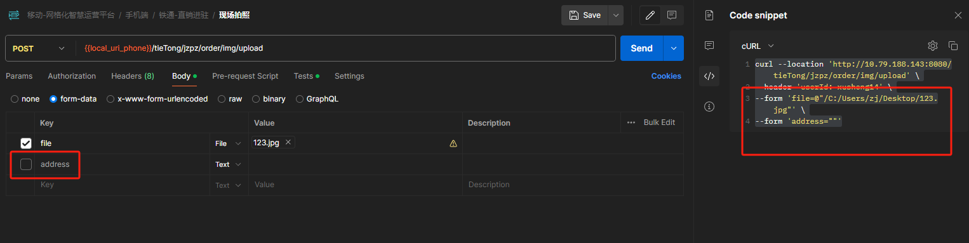Click the code snippet </> sidebar icon
This screenshot has height=243, width=969.
point(709,76)
